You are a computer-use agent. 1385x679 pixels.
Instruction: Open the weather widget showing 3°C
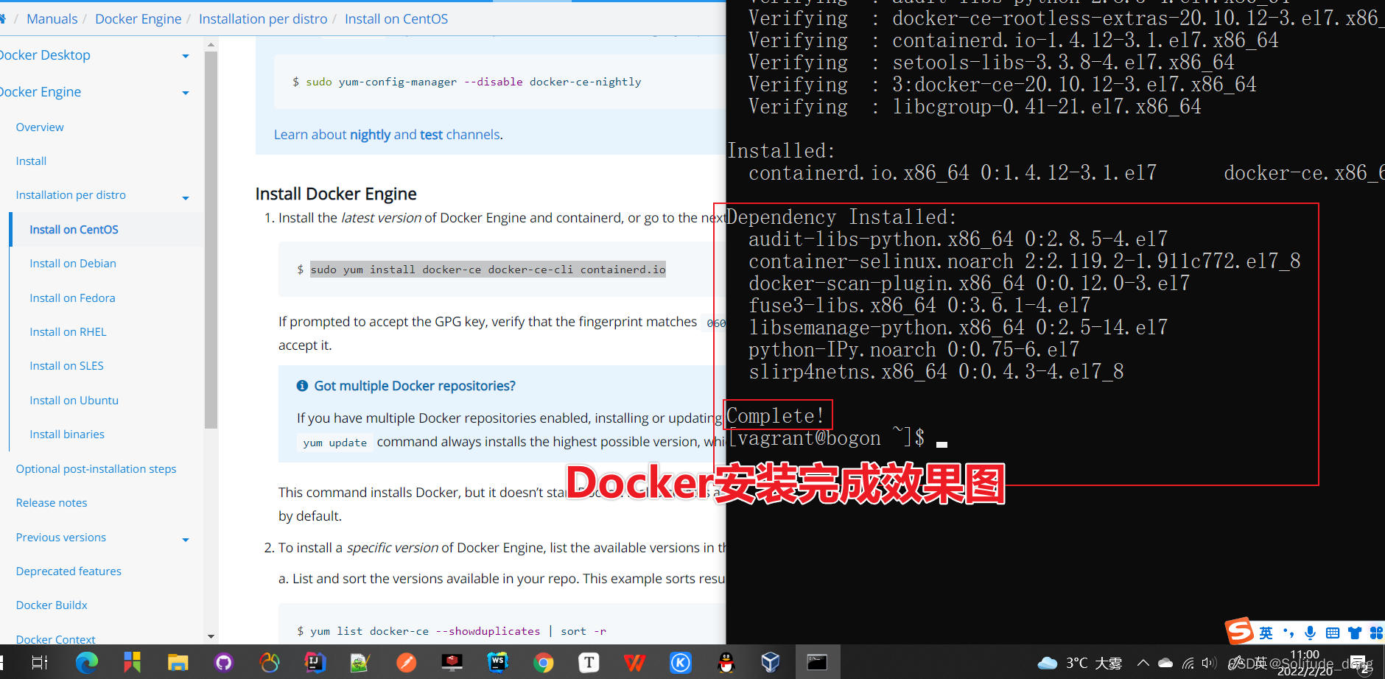tap(1079, 663)
